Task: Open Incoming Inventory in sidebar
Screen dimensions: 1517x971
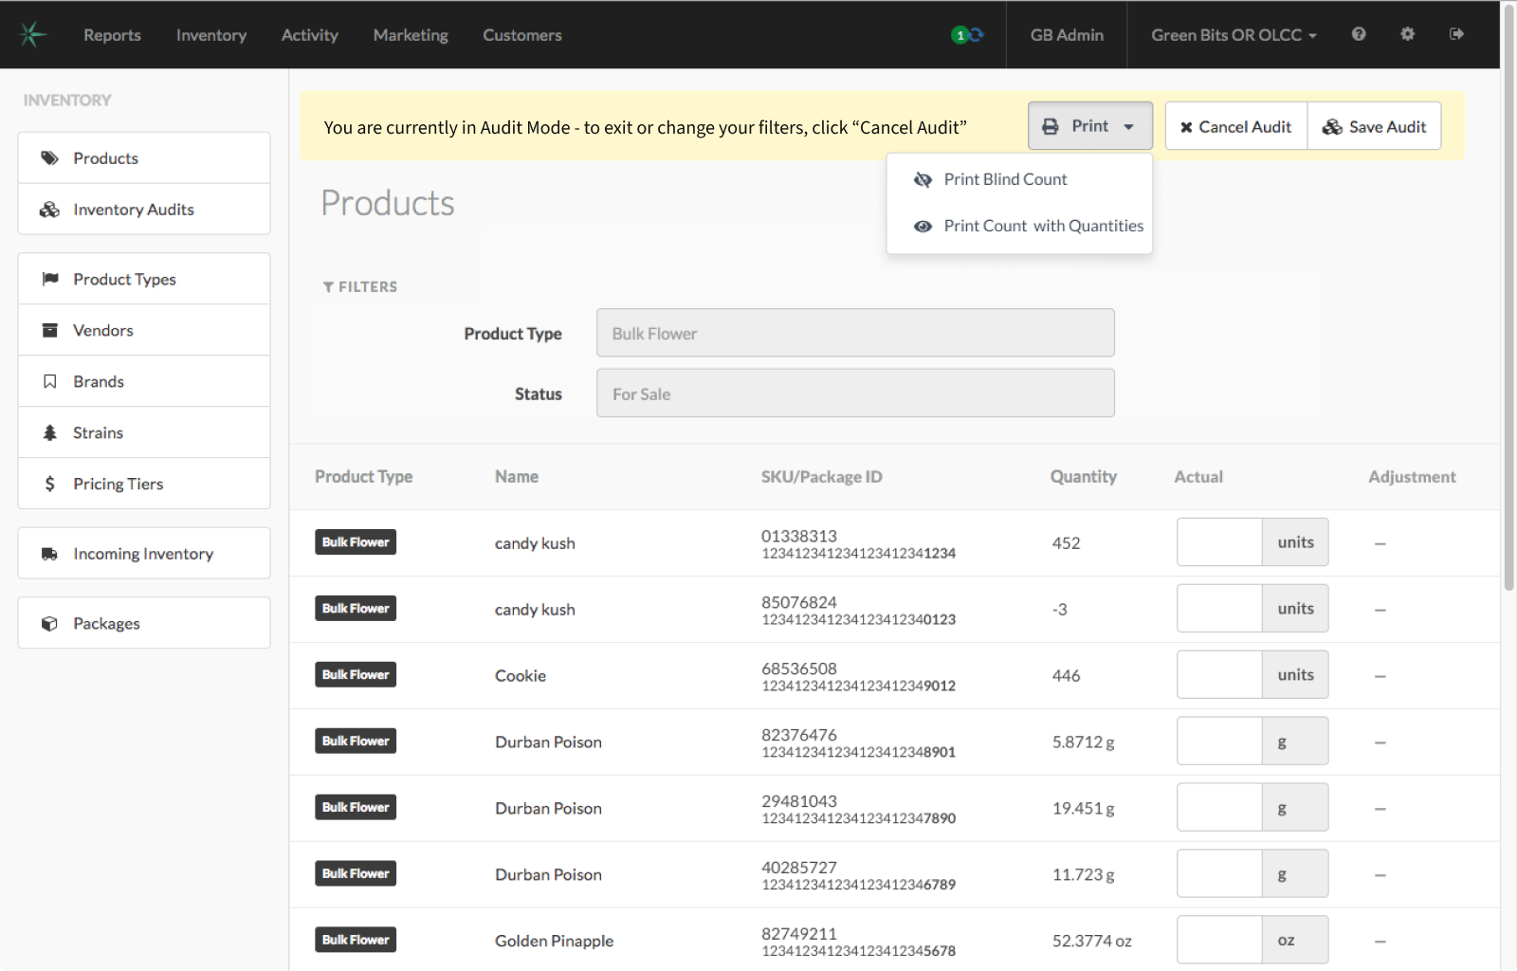Action: 144,554
